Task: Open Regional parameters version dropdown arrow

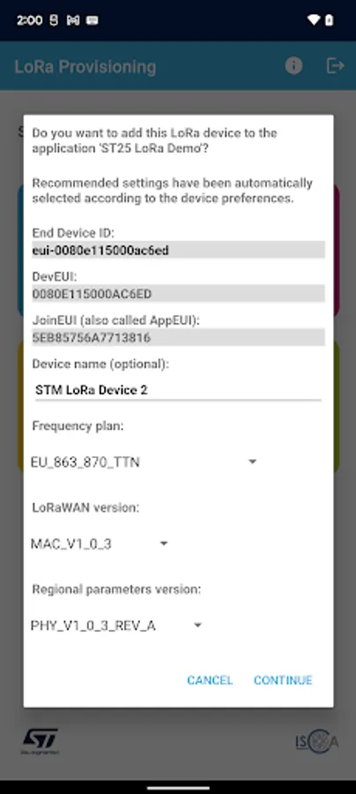Action: [x=197, y=625]
